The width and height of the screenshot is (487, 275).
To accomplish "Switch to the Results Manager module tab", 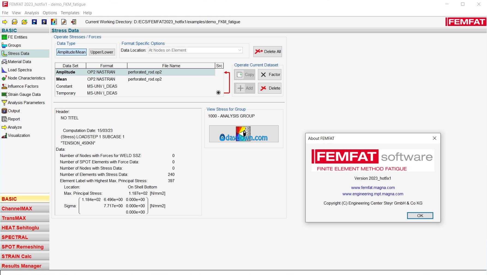I will [25, 266].
